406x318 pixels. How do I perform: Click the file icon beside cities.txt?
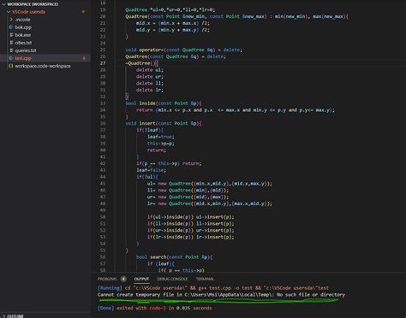tap(11, 43)
